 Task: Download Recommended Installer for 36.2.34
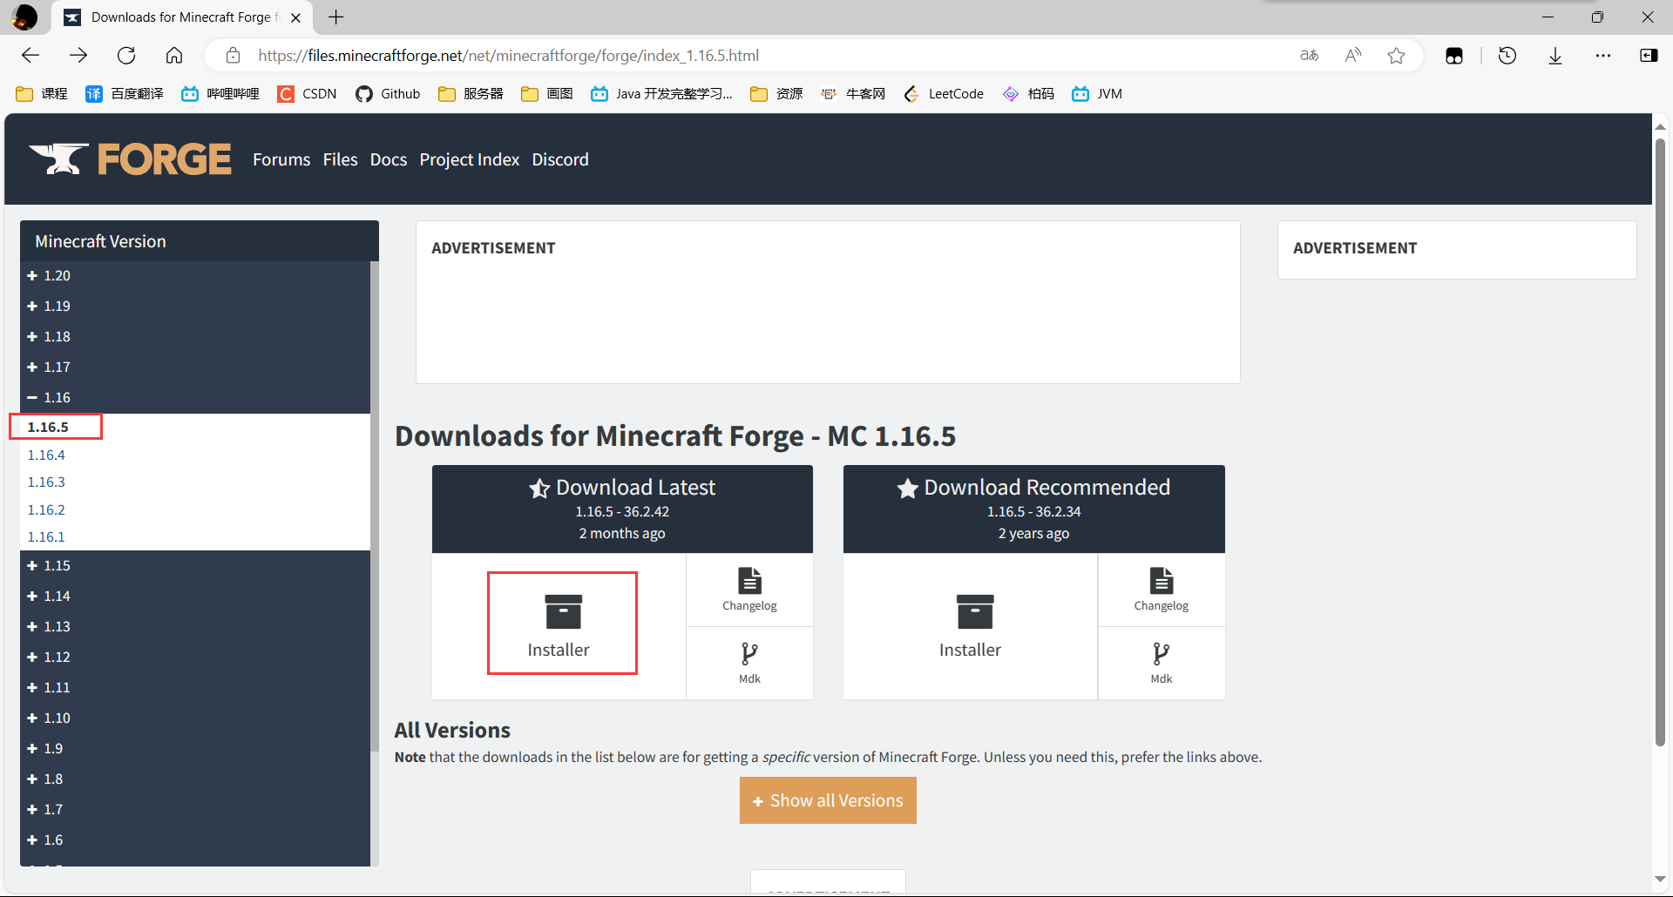point(970,626)
